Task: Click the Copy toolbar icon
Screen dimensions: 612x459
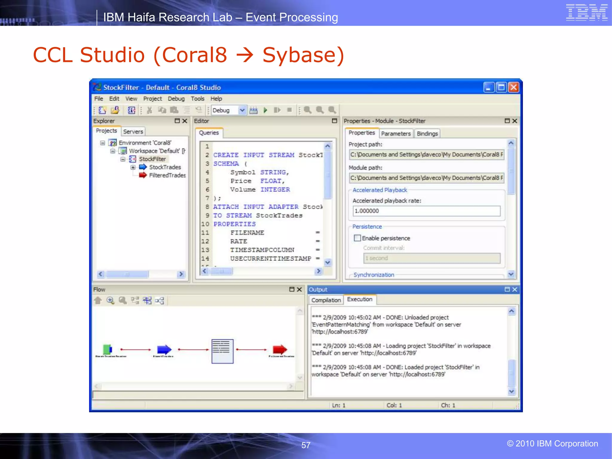Action: point(162,110)
